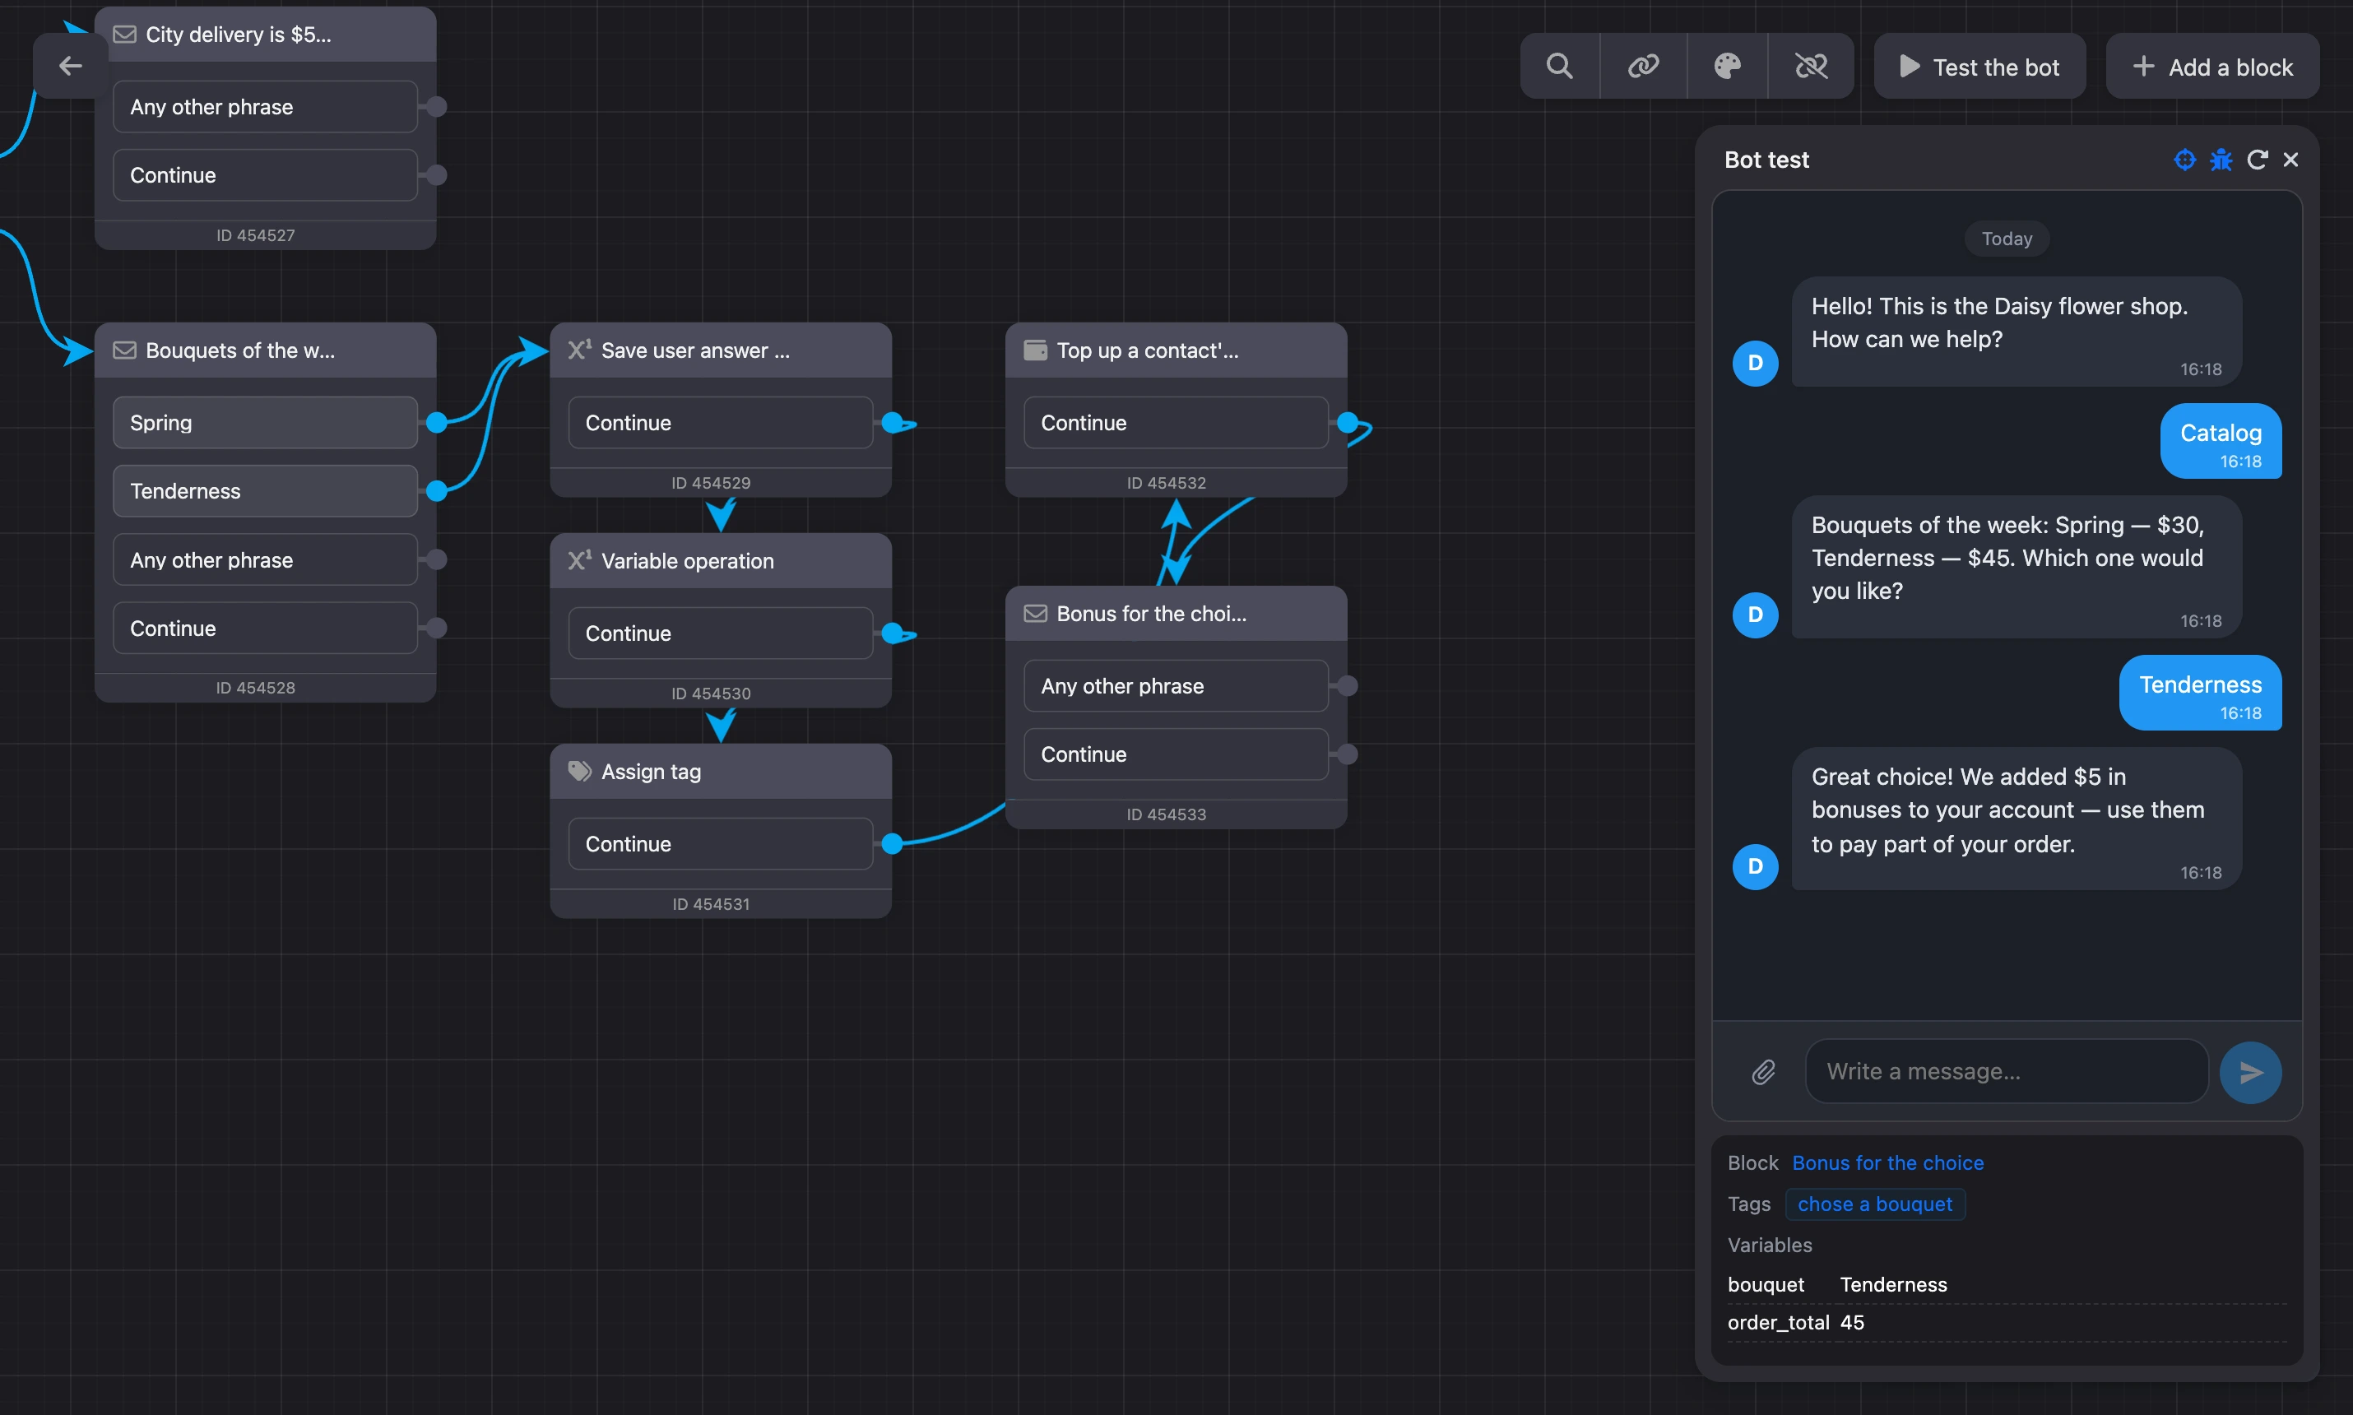Click Continue in Assign tag block
2353x1415 pixels.
[x=721, y=844]
